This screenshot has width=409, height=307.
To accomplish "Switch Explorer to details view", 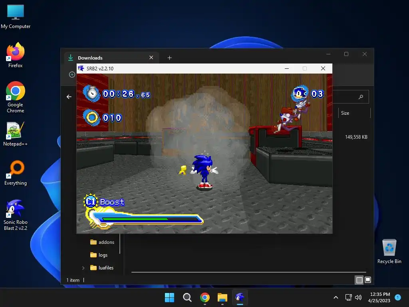I will point(359,280).
